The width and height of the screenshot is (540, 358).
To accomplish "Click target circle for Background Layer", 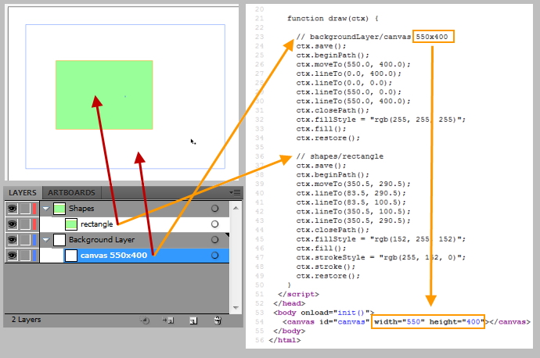I will coord(214,239).
